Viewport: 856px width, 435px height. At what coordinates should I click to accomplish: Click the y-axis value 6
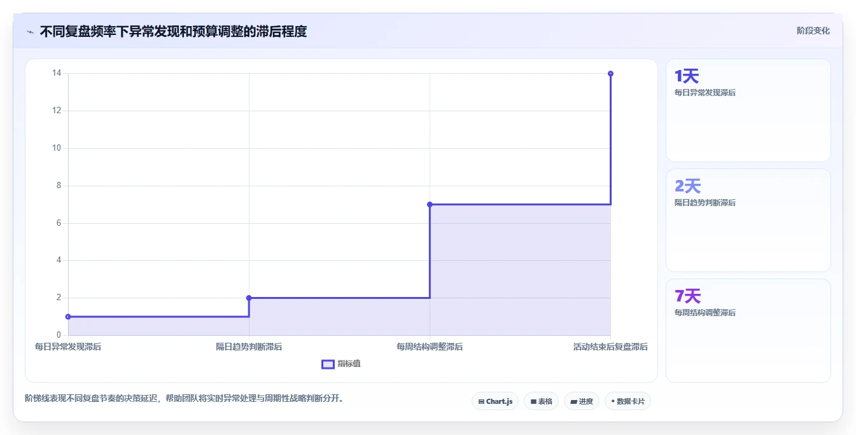(x=59, y=223)
